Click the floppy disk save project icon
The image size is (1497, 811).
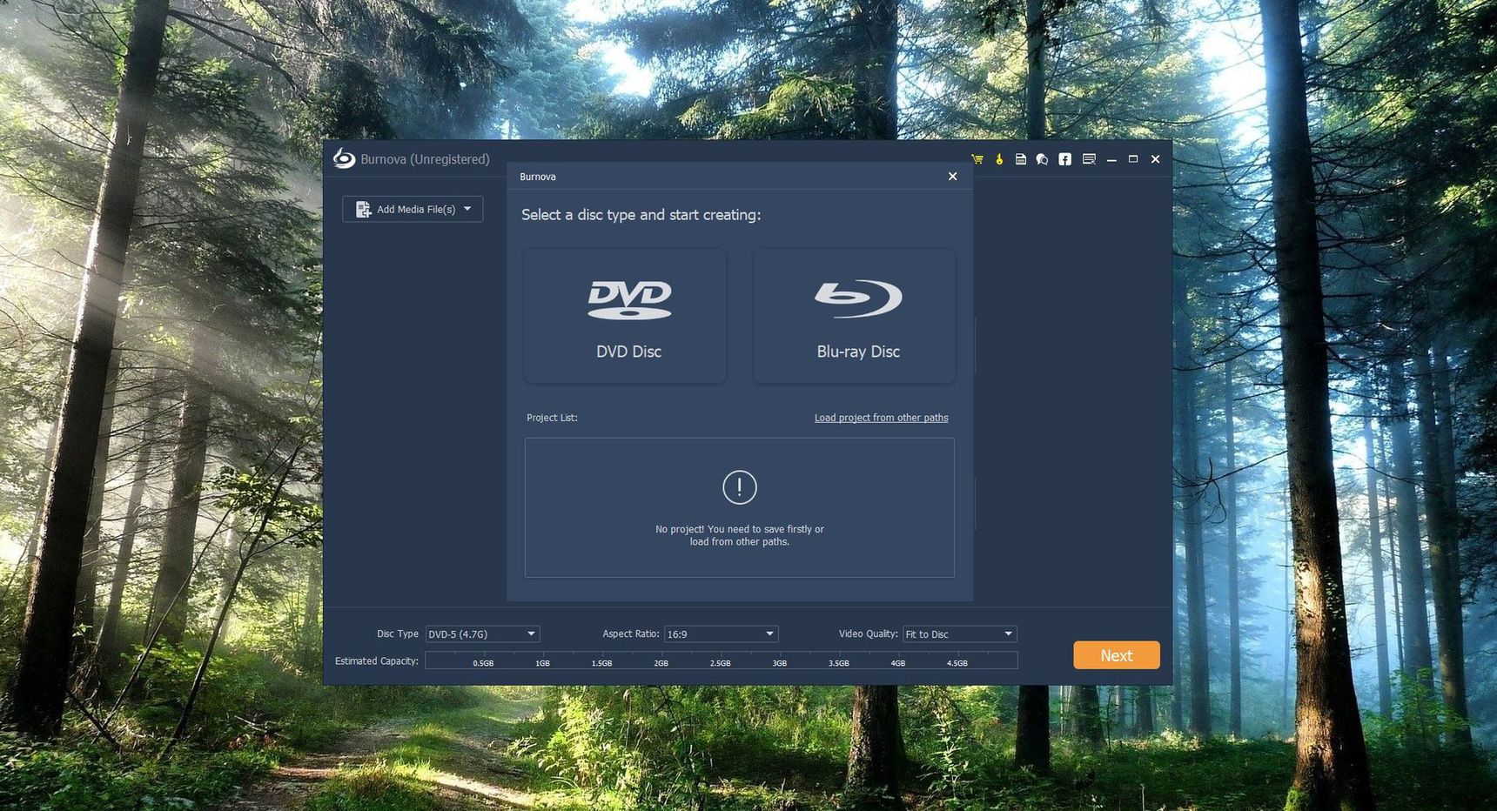(1021, 159)
